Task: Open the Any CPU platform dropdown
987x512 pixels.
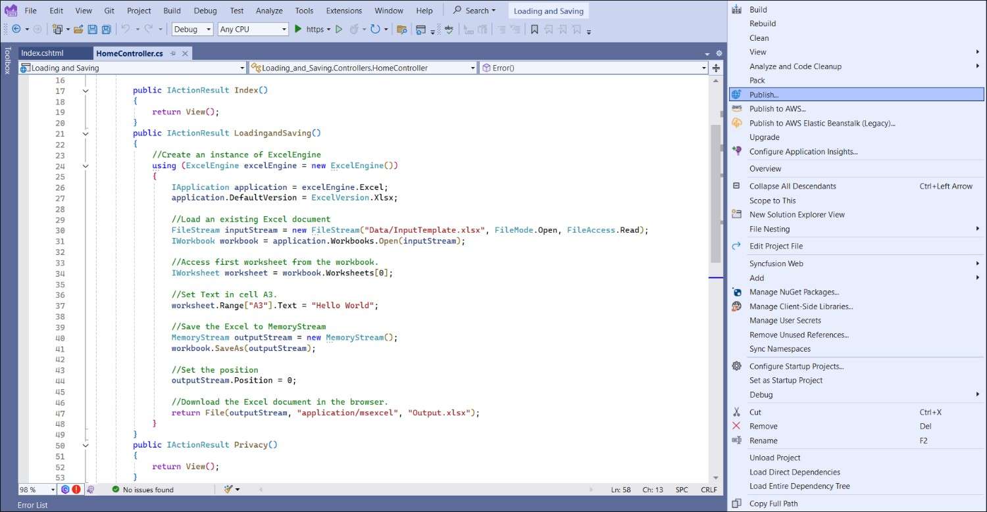Action: click(253, 29)
